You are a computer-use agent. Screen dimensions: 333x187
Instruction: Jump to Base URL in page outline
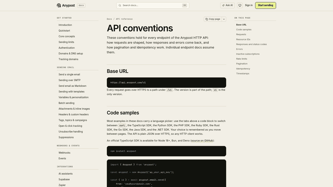(241, 25)
